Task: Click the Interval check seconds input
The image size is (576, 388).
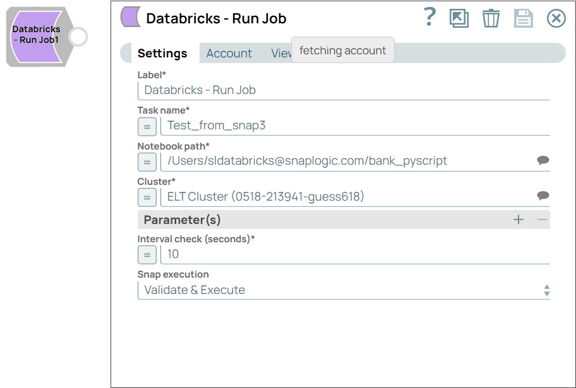Action: tap(354, 254)
